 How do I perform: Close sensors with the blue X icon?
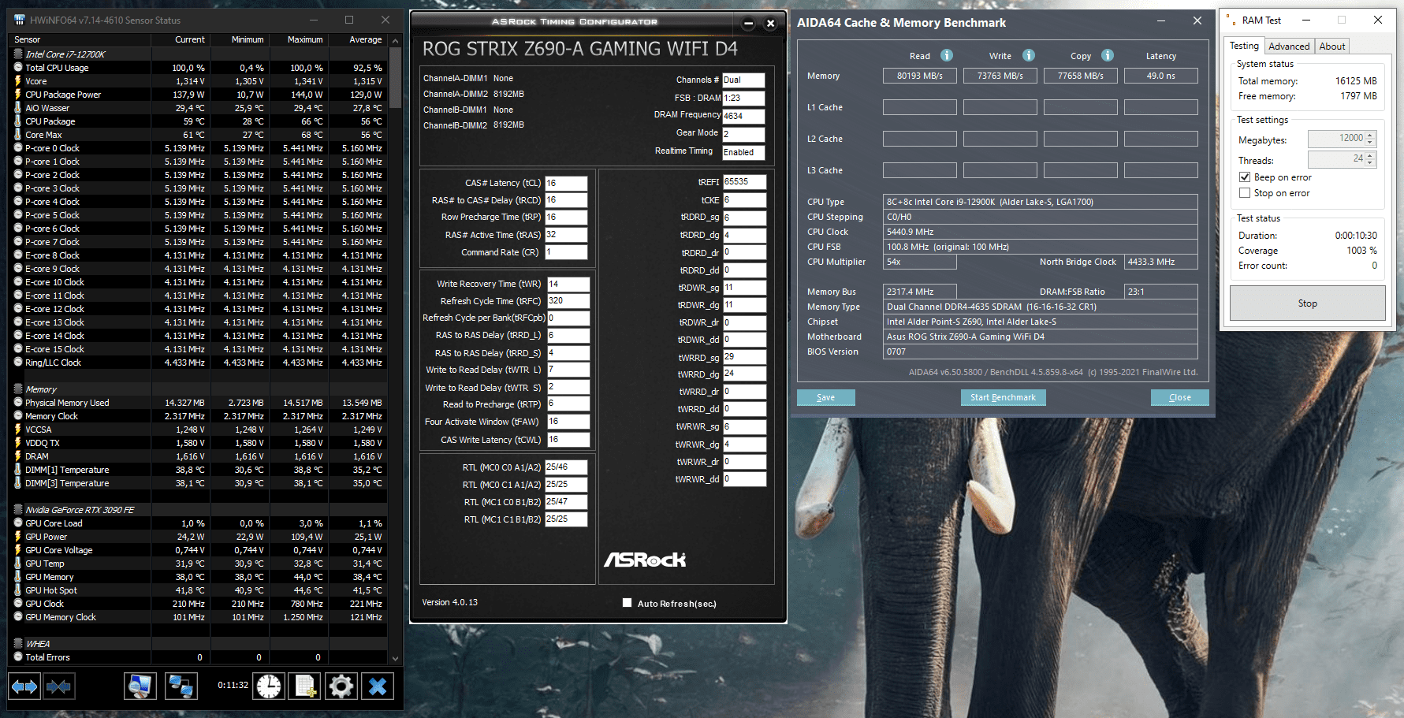[x=378, y=686]
